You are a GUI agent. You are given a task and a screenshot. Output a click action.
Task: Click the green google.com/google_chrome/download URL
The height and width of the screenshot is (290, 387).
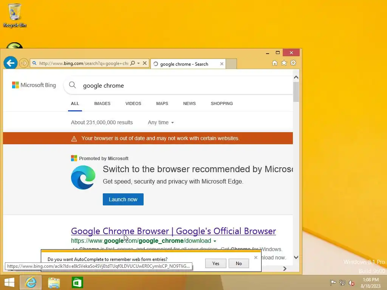pos(141,241)
